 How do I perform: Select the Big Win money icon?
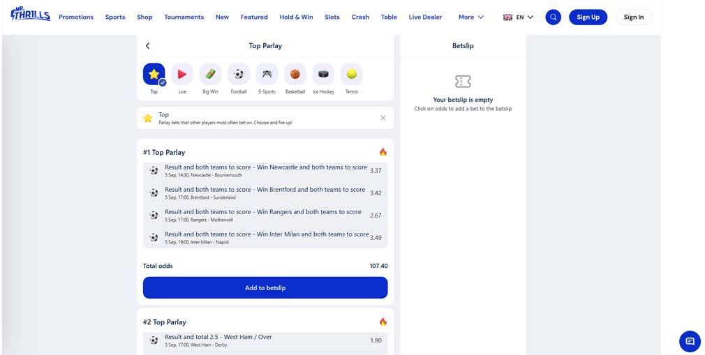coord(210,74)
